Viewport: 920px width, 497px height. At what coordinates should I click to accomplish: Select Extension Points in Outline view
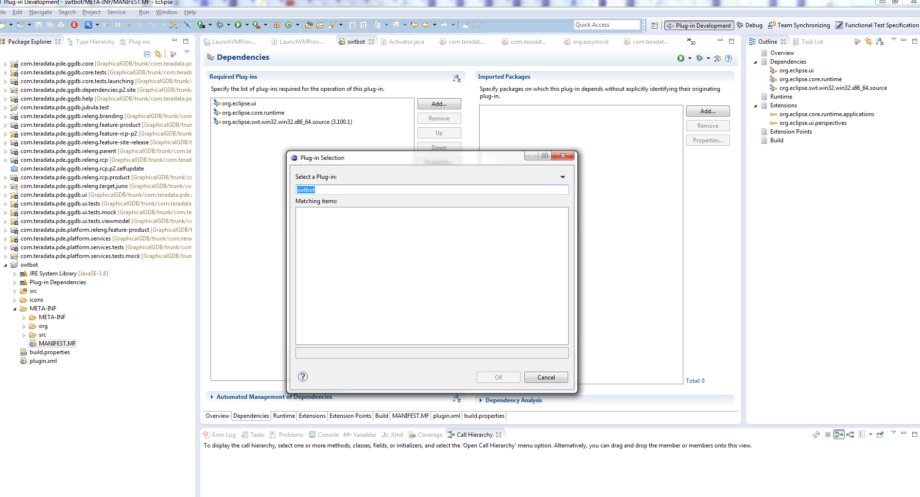pyautogui.click(x=786, y=132)
